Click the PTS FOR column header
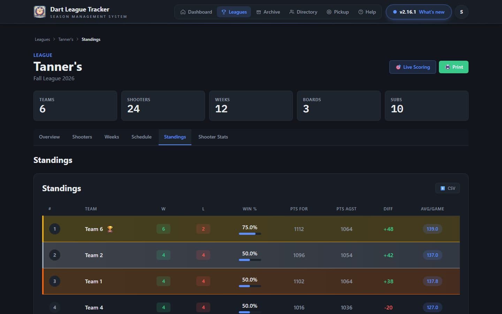Viewport: 502px width, 314px height. pyautogui.click(x=299, y=209)
